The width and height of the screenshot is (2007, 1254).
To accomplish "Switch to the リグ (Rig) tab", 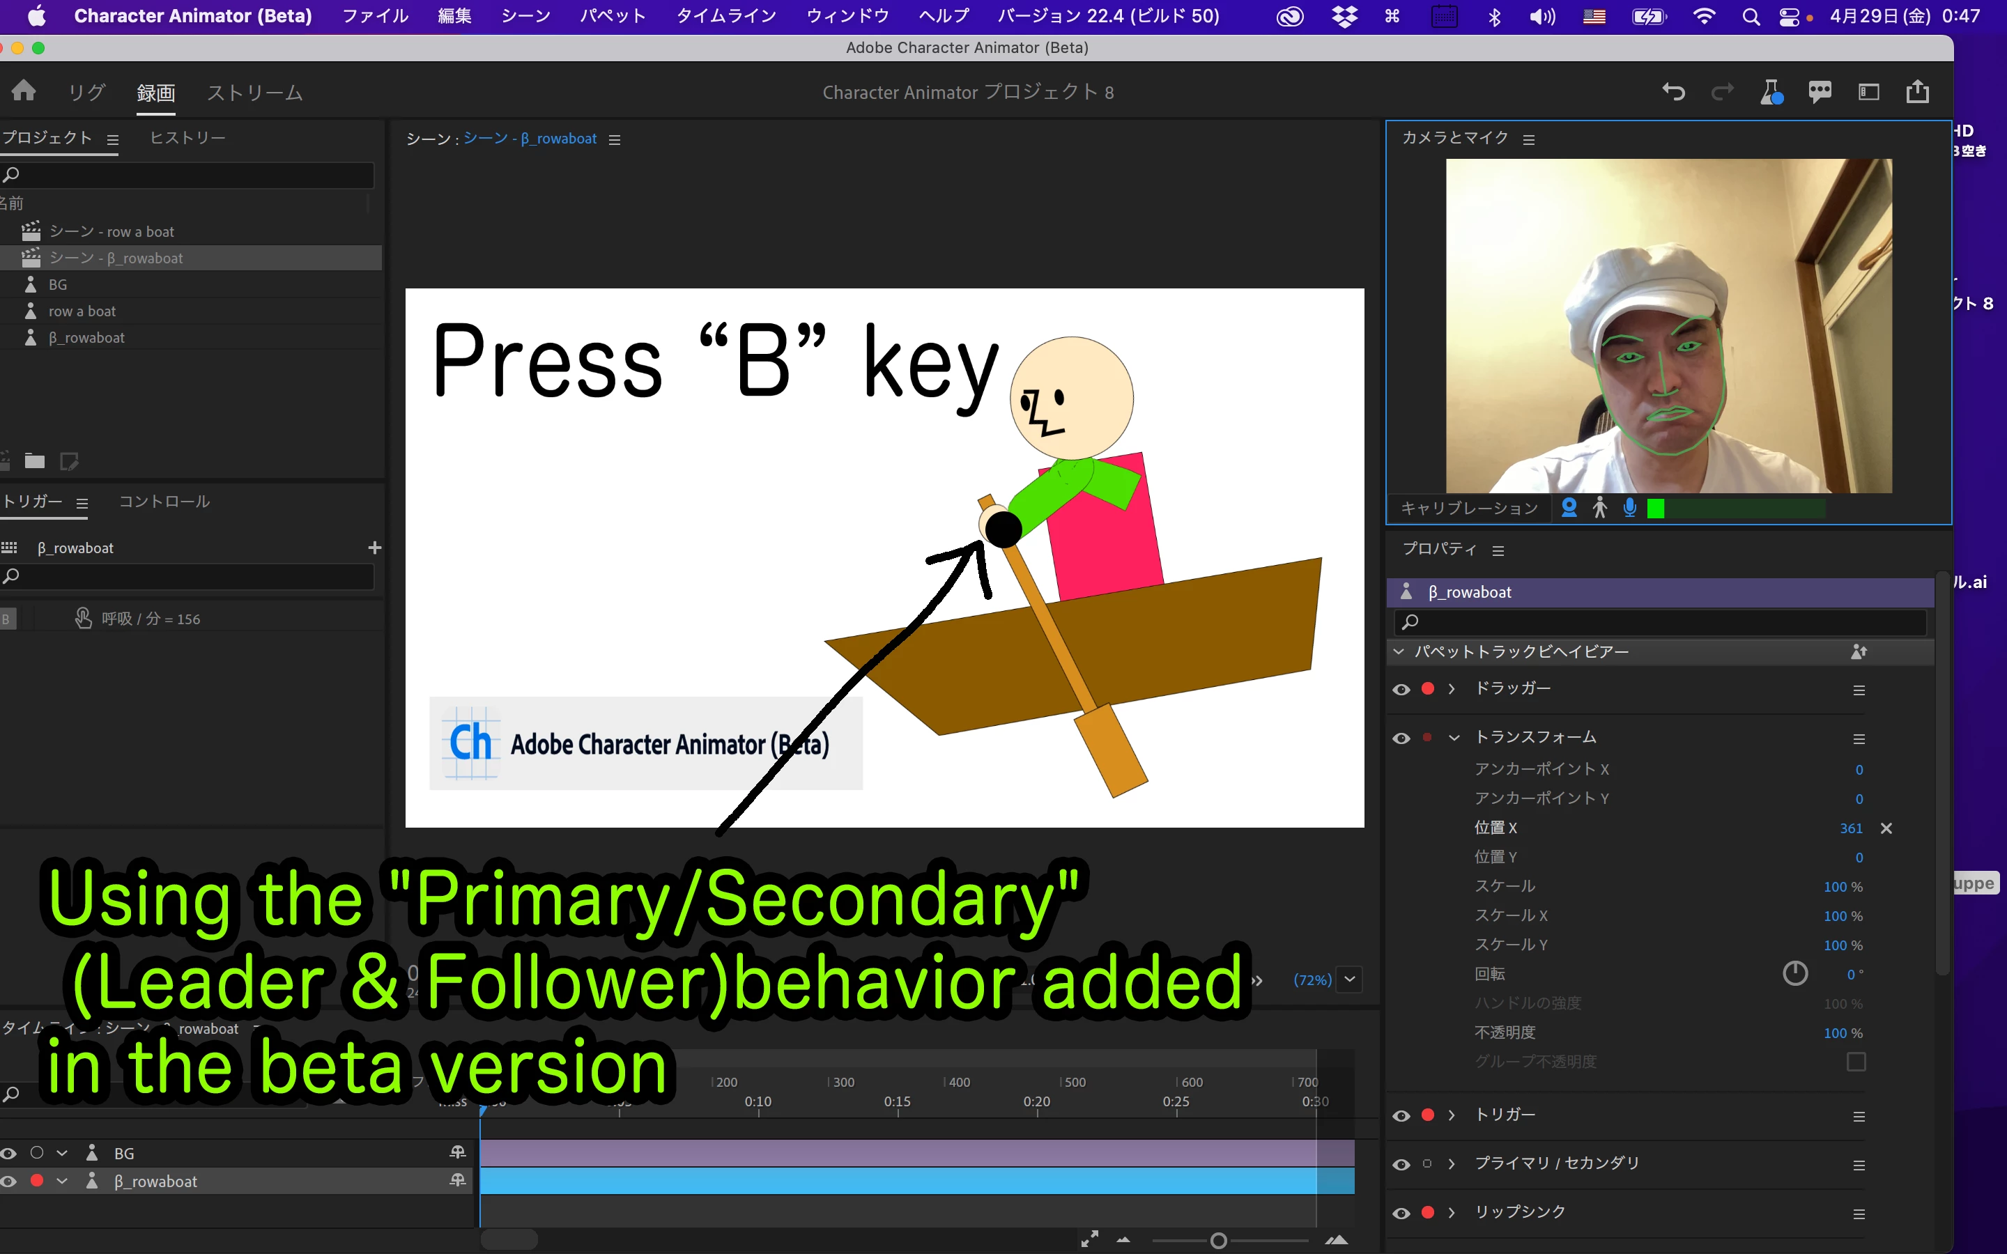I will coord(86,92).
